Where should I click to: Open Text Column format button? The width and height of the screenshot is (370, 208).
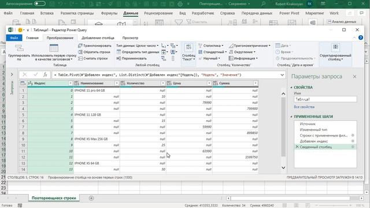click(188, 52)
